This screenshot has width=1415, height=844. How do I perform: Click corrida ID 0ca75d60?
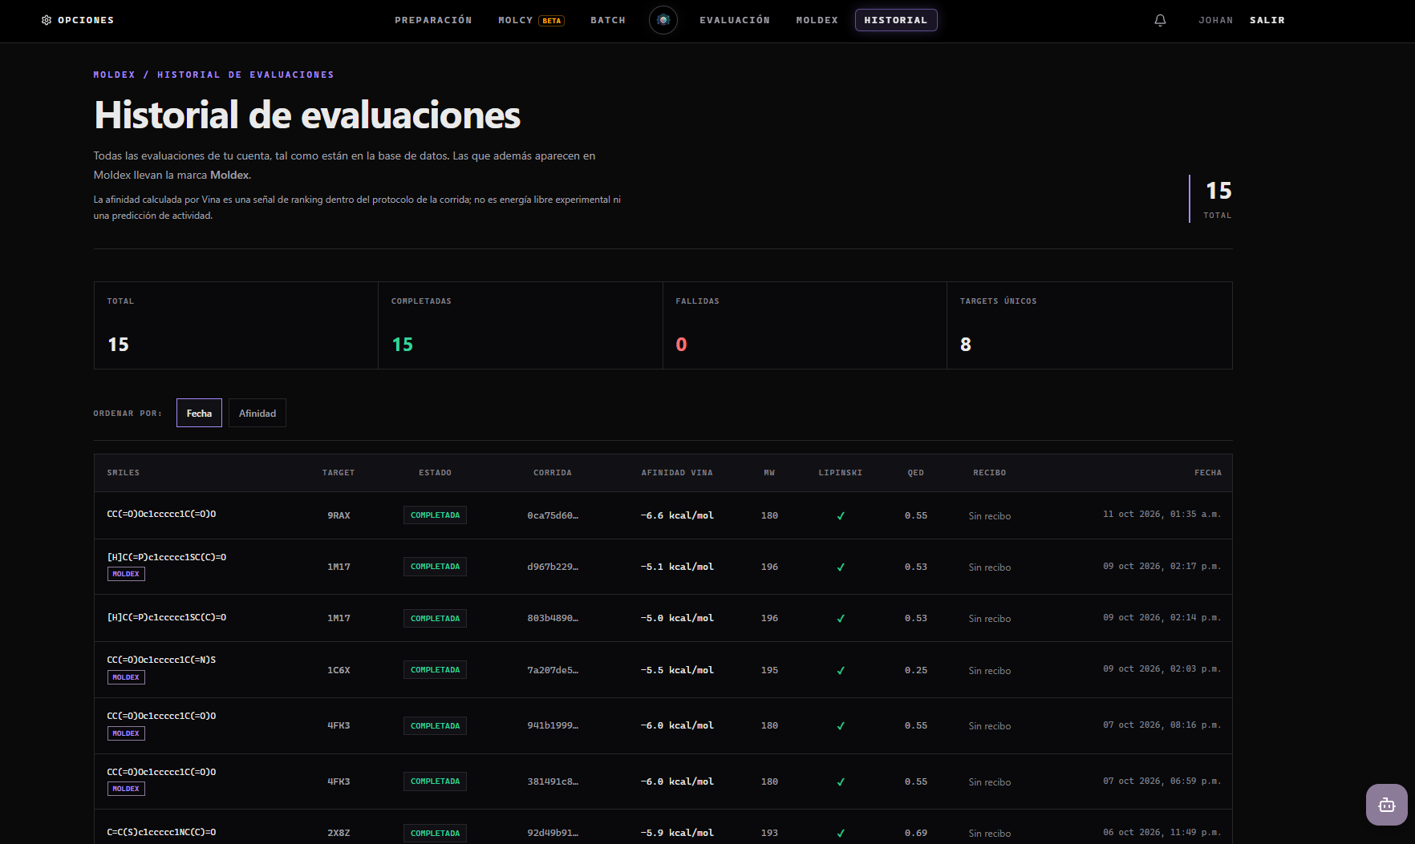click(553, 515)
